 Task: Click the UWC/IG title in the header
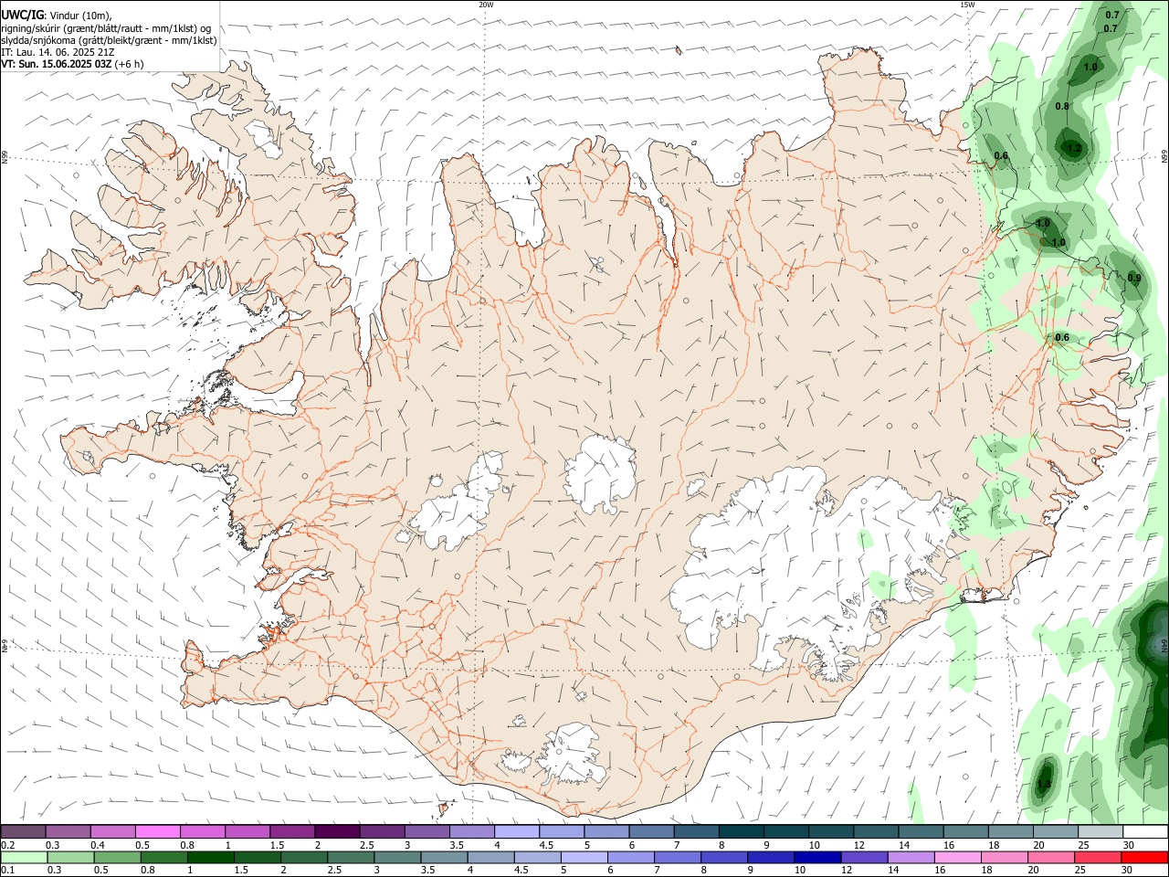click(22, 15)
